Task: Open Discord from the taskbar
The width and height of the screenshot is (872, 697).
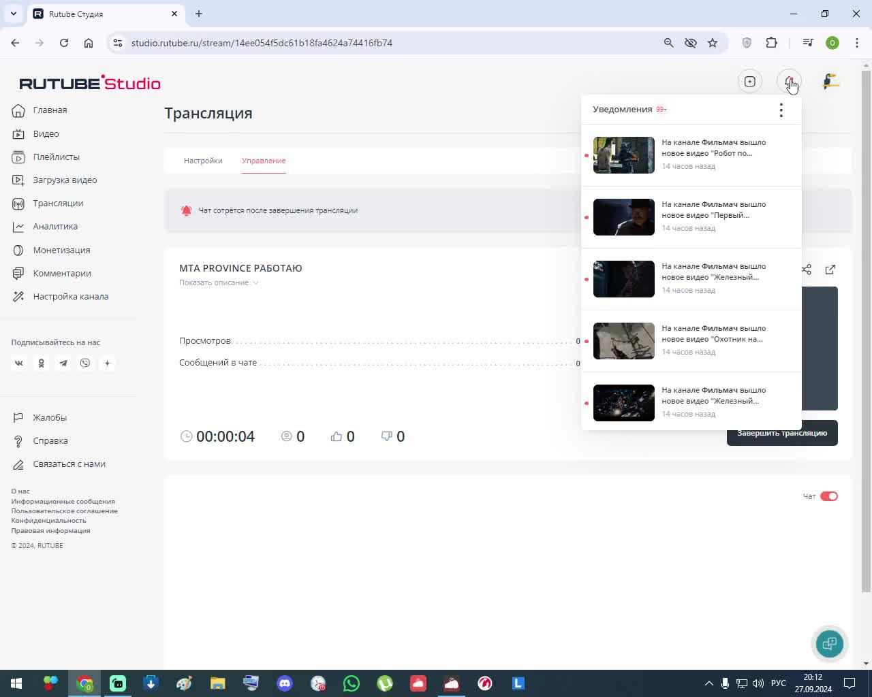Action: point(285,683)
